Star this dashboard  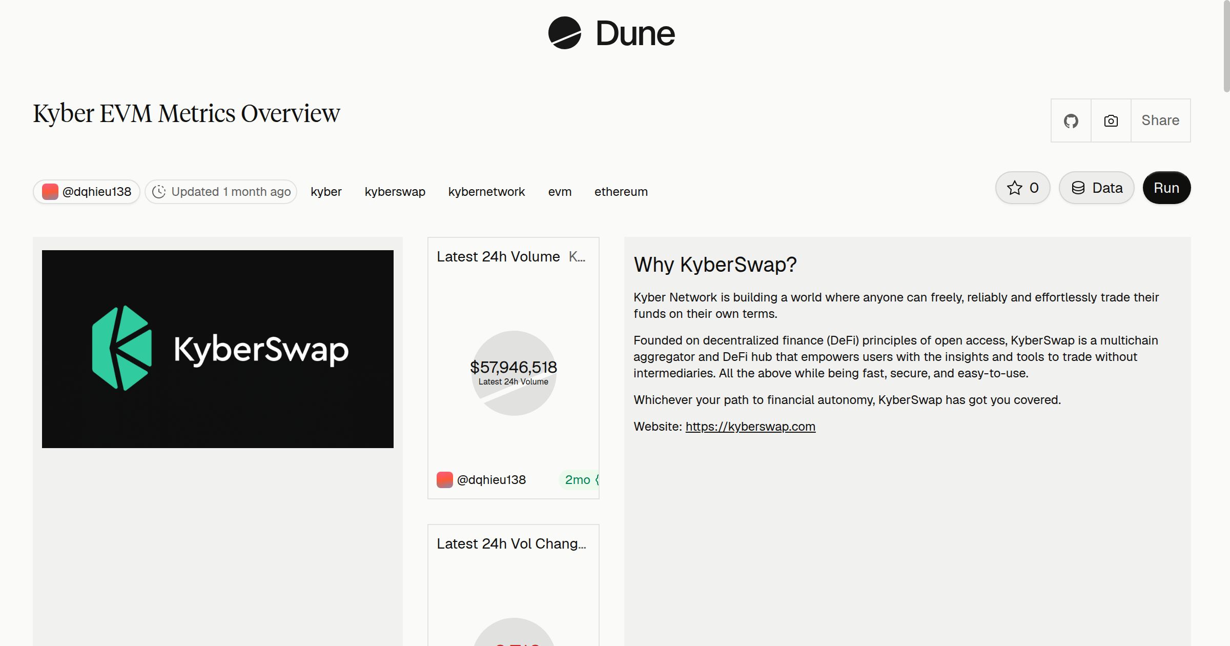1022,188
